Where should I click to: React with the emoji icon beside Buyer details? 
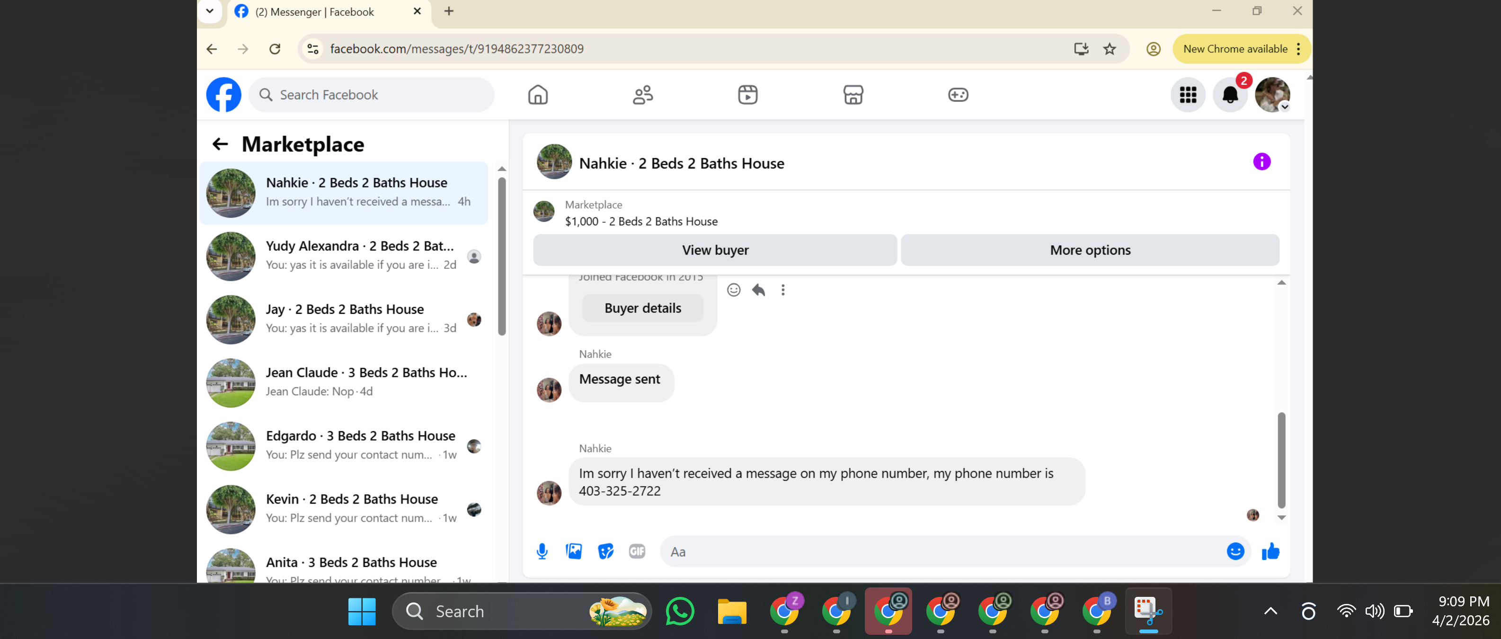[x=734, y=290]
